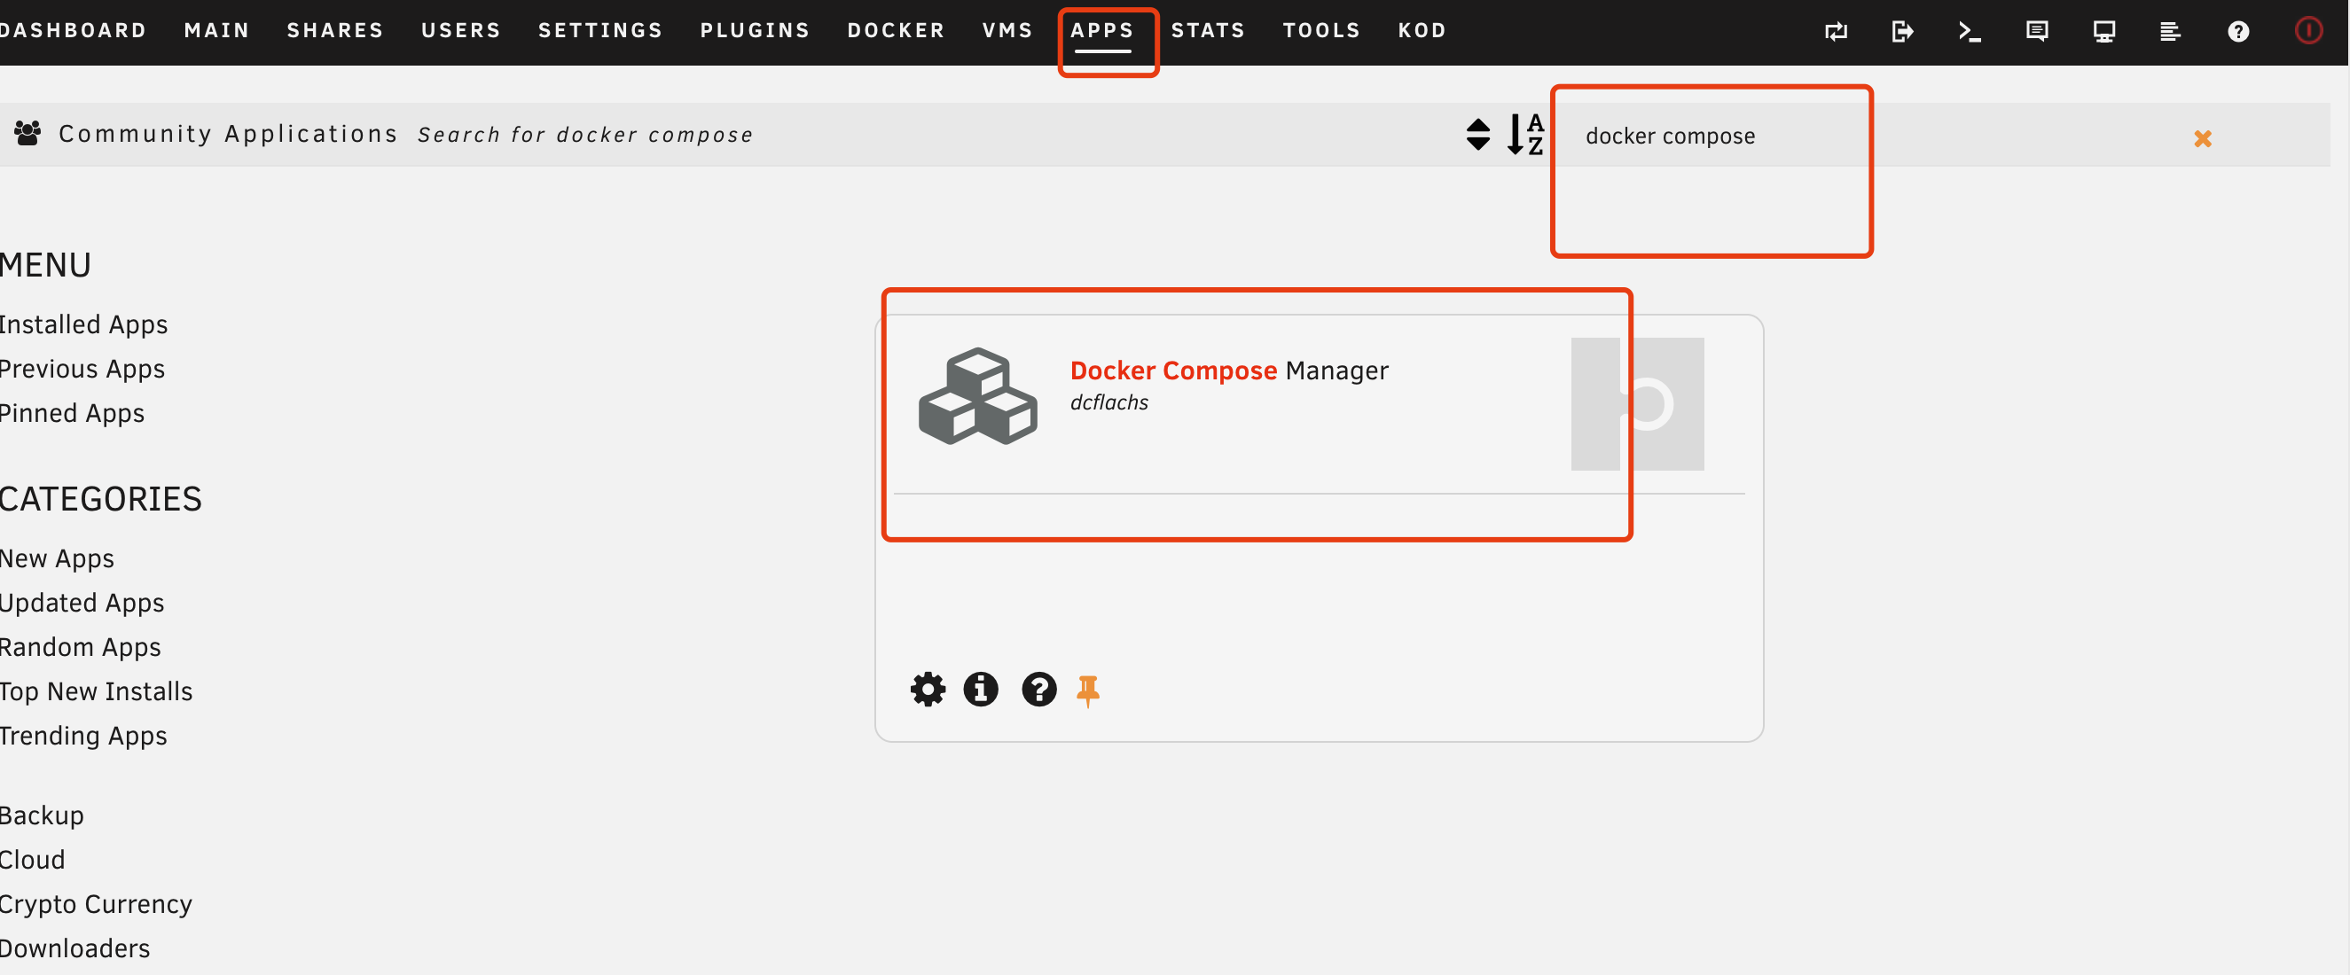Open the Plugins tab
Image resolution: width=2350 pixels, height=975 pixels.
(x=755, y=30)
